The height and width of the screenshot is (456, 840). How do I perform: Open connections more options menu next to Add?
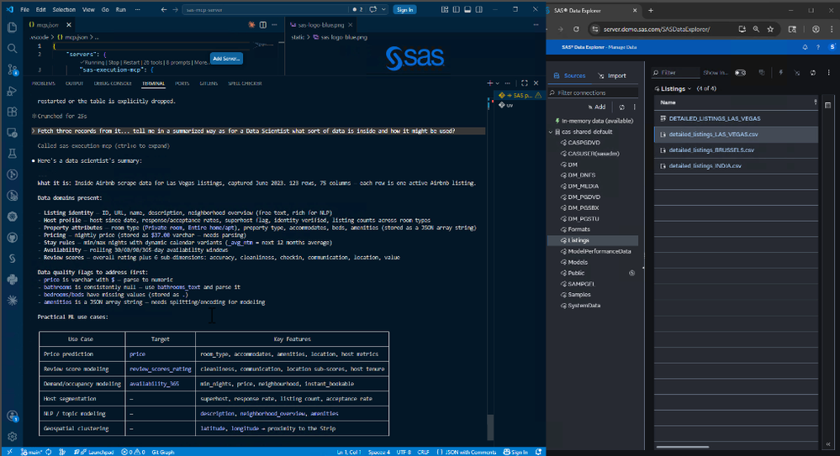click(x=635, y=107)
